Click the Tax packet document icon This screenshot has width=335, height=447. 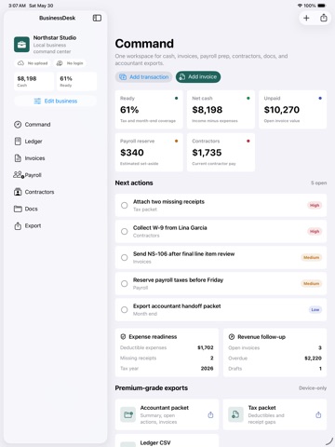(x=235, y=414)
